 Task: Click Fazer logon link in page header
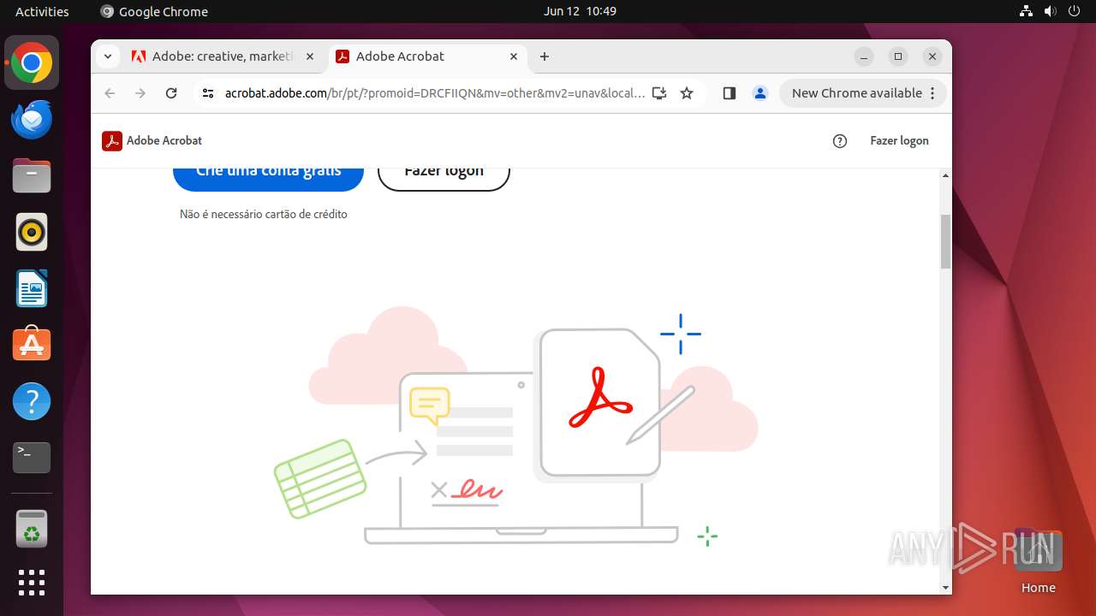tap(899, 141)
